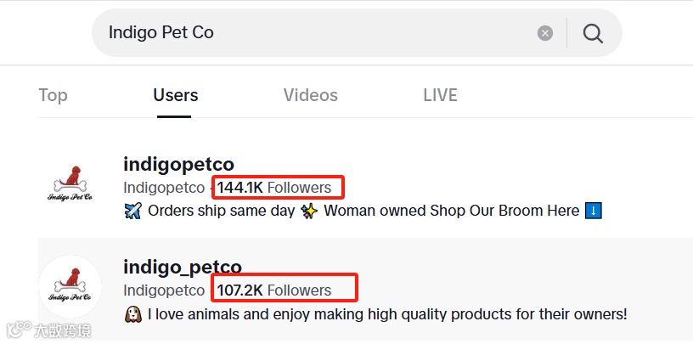The width and height of the screenshot is (693, 344).
Task: Click the magnifying glass search icon
Action: pyautogui.click(x=593, y=33)
